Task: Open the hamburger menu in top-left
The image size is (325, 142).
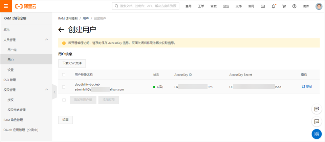Action: pyautogui.click(x=6, y=6)
